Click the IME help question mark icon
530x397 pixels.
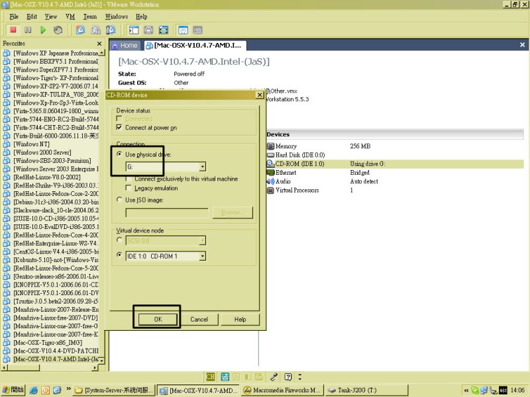click(x=288, y=376)
